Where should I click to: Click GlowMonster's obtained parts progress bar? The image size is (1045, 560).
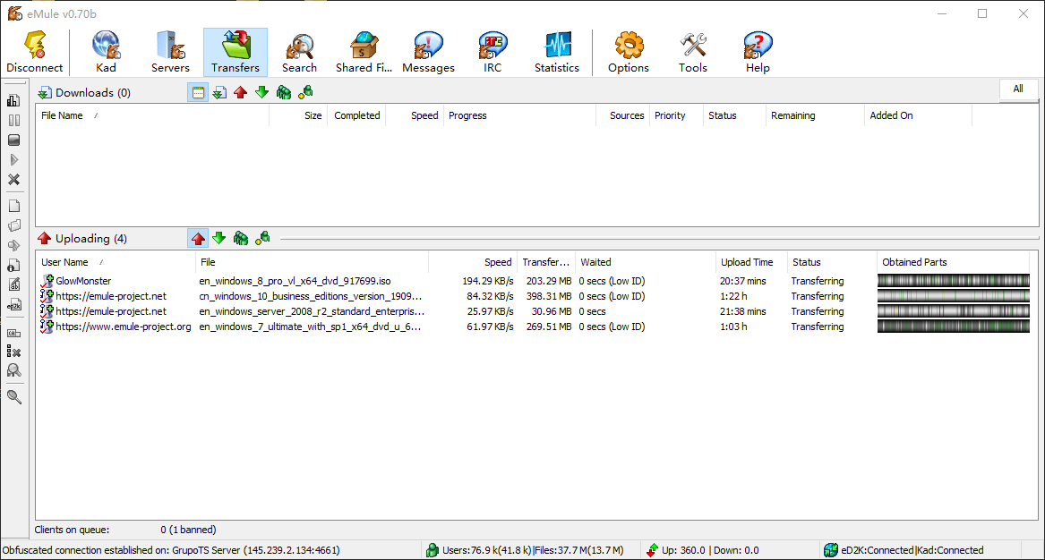(x=953, y=281)
